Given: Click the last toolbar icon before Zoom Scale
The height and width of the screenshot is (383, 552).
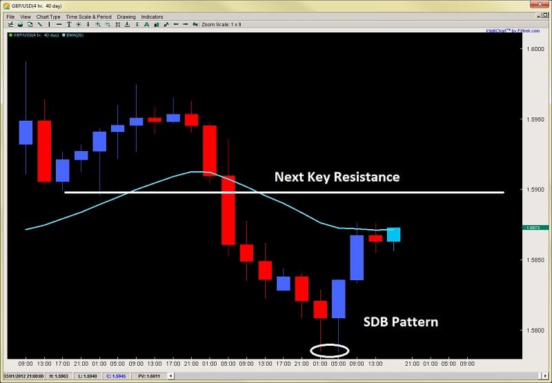Looking at the screenshot, I should pos(195,25).
